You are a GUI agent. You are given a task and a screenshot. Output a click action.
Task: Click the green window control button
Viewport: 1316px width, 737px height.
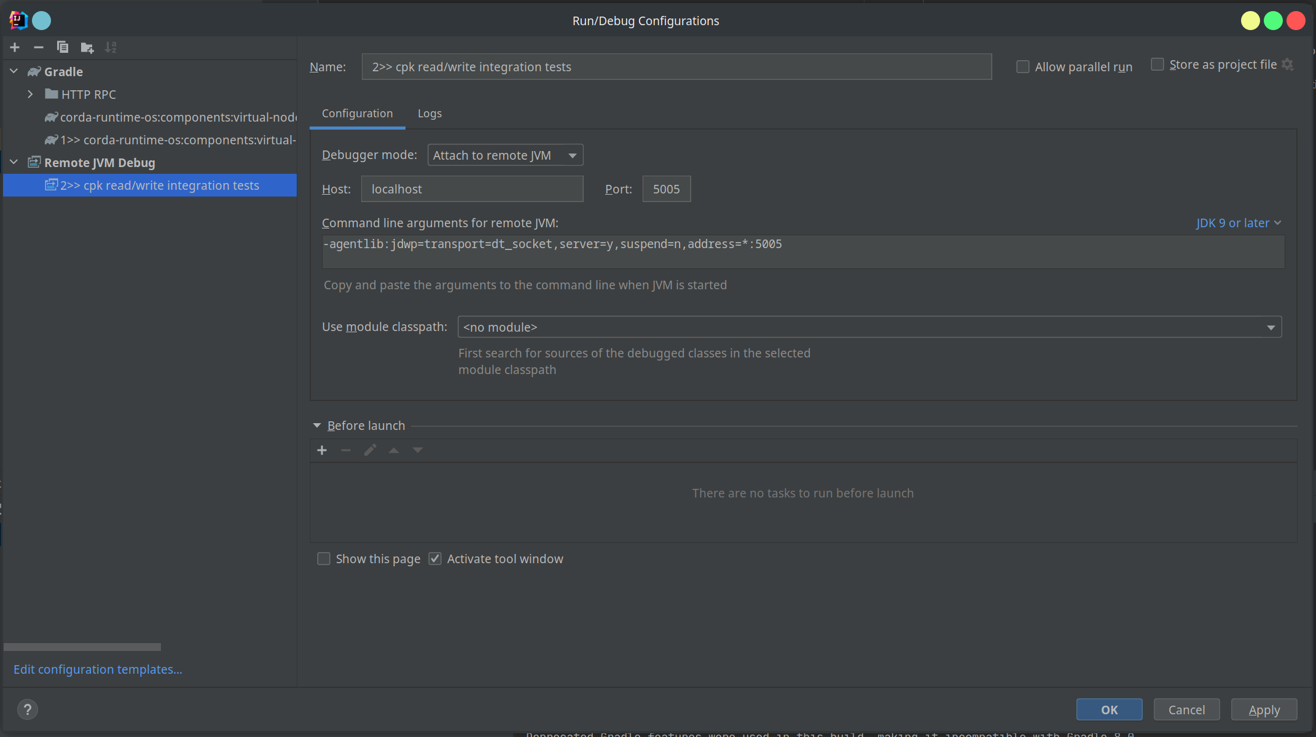click(x=1273, y=20)
